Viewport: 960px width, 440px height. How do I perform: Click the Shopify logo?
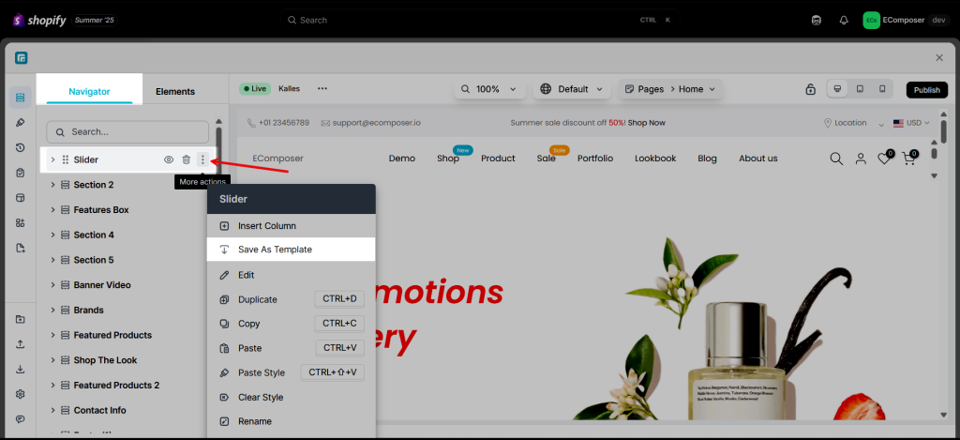pos(39,21)
